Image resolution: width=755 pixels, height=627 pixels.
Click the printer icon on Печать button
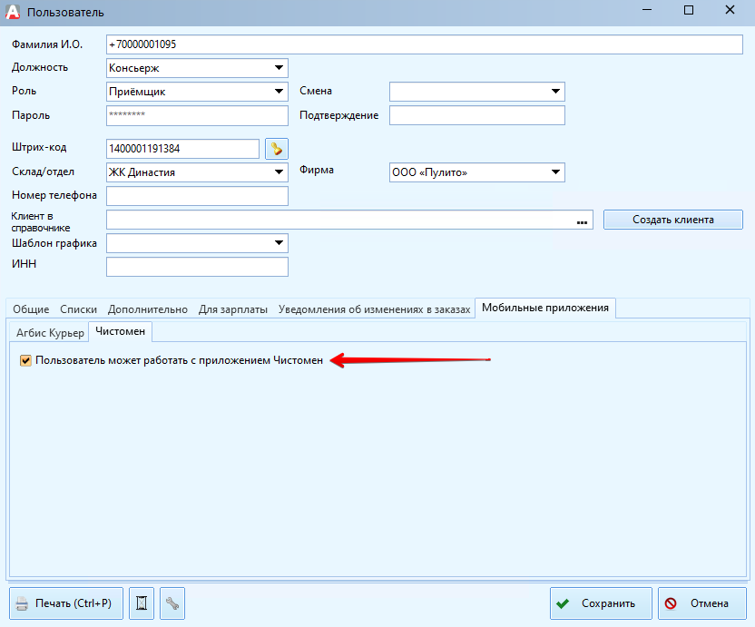24,603
